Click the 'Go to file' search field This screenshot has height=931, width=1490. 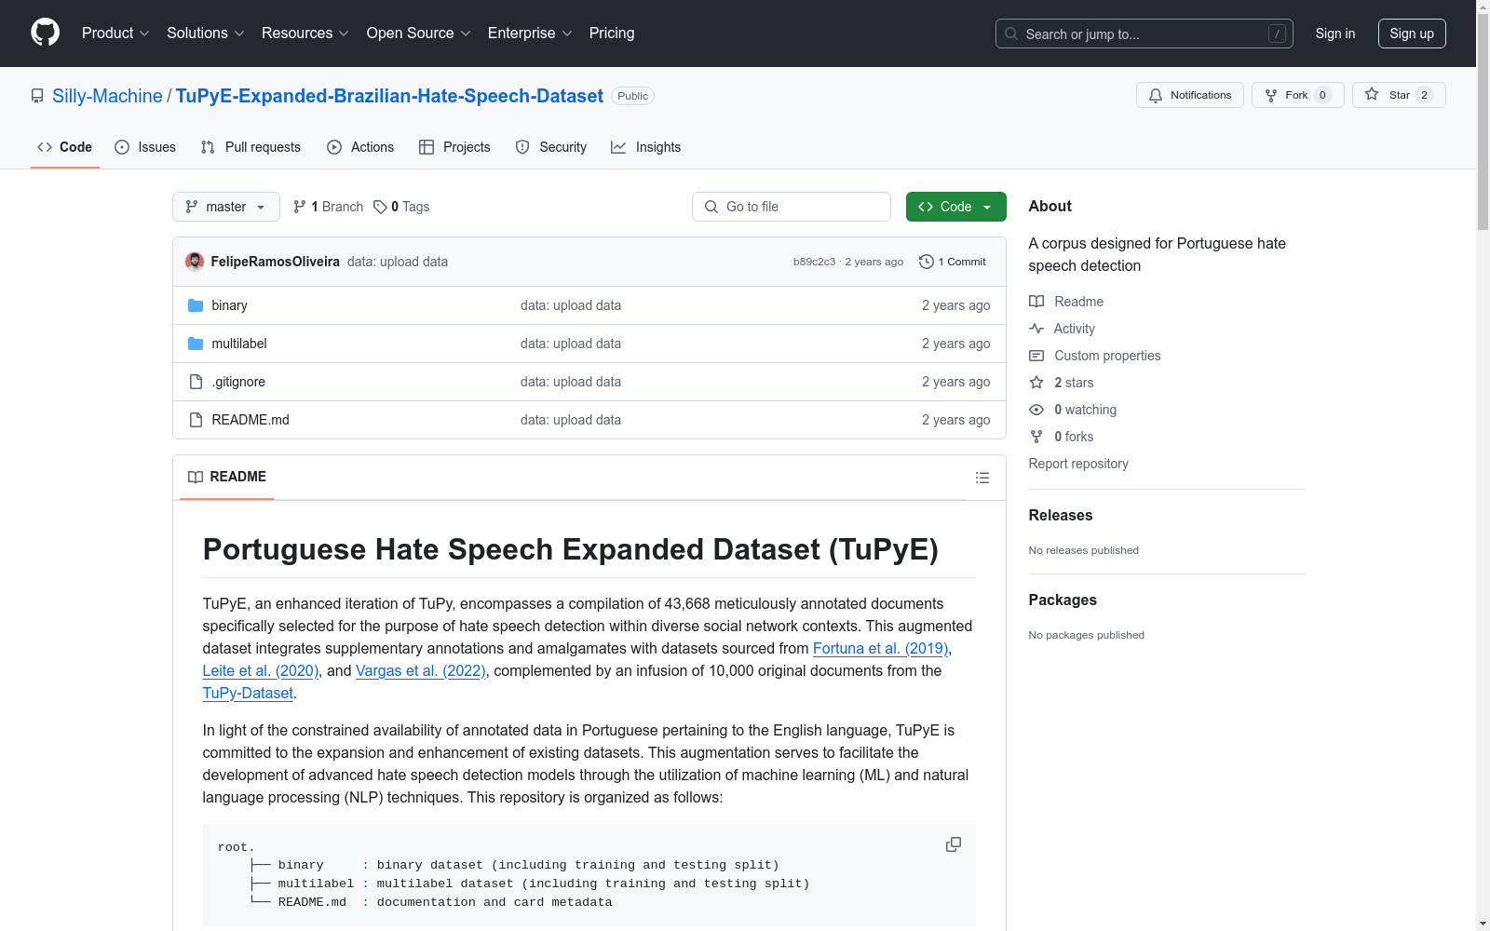pyautogui.click(x=792, y=207)
